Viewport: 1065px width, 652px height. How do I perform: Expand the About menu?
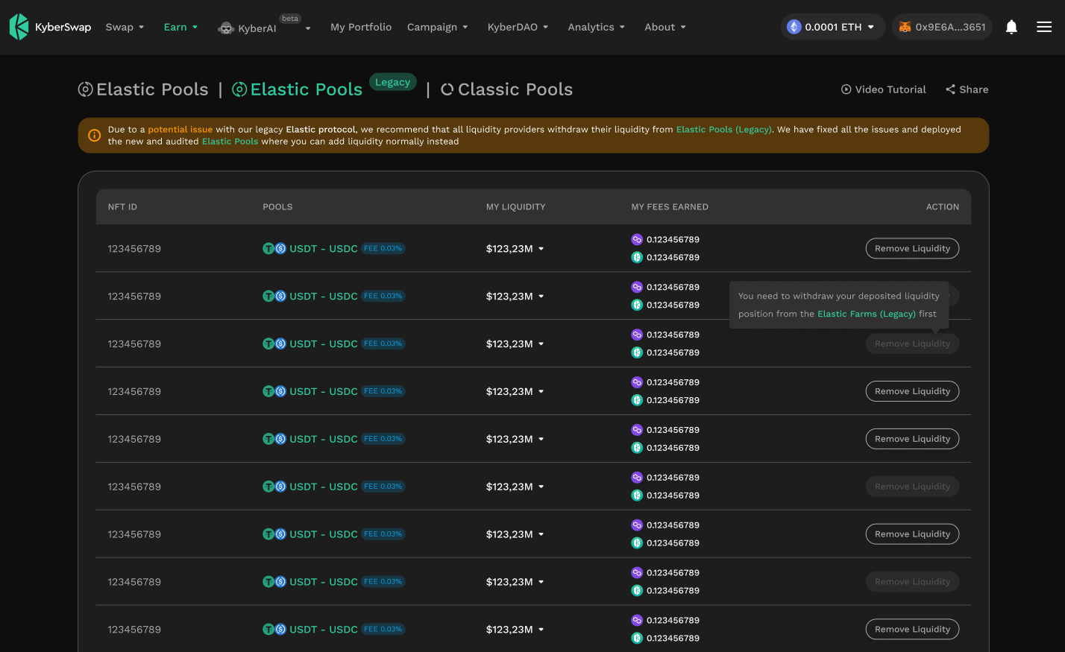(x=665, y=27)
